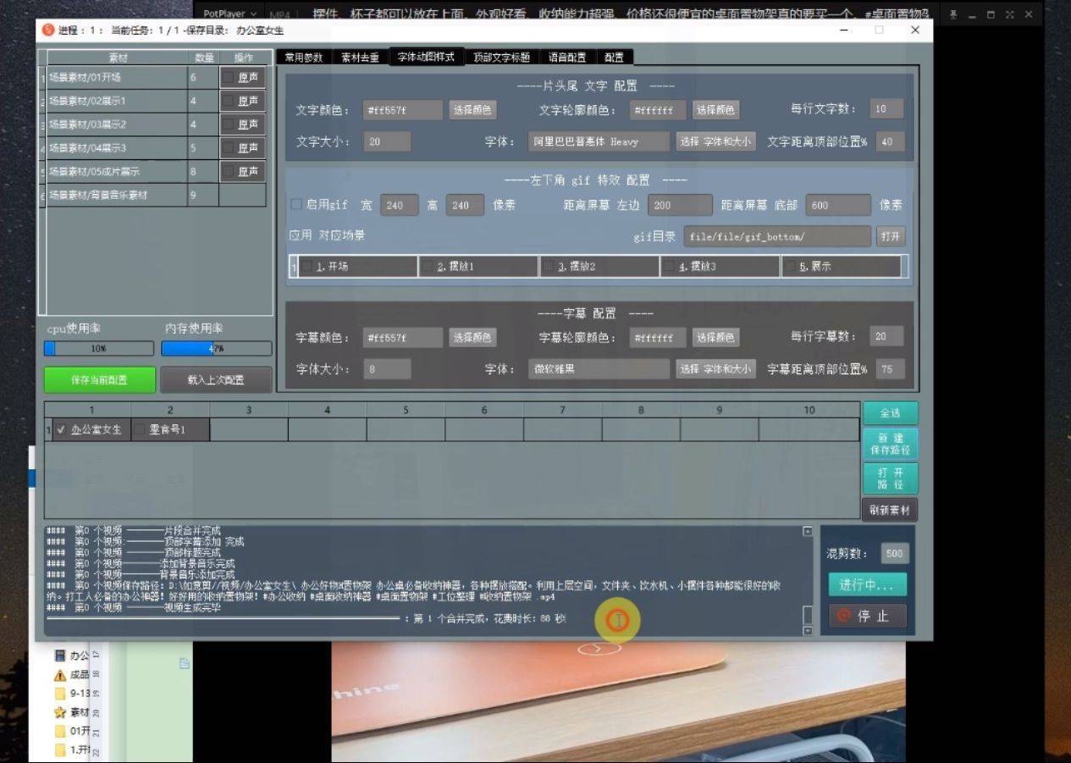Enable the 启用gif checkbox

(x=296, y=204)
